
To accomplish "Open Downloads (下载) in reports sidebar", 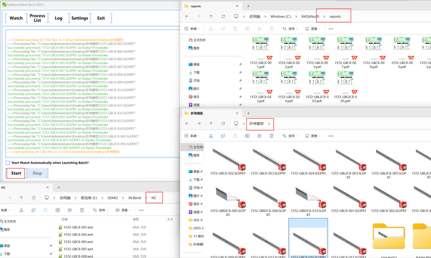I will [197, 72].
